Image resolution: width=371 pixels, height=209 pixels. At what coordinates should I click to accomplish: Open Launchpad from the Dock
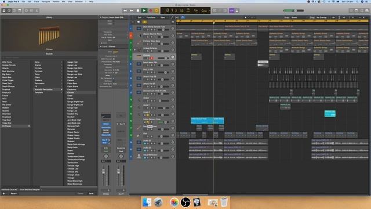158,203
